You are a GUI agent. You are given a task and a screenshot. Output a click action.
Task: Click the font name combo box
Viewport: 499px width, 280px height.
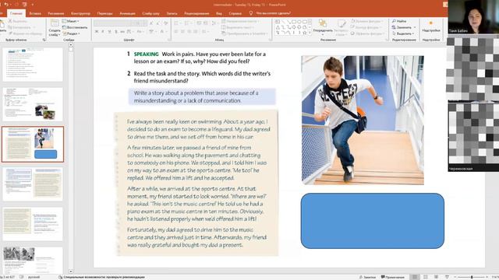point(112,23)
